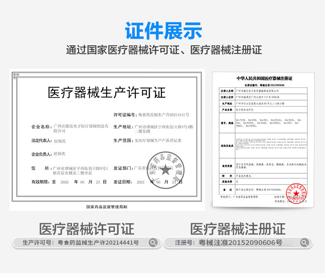Click the footer text 国家药品监督管理局制
Image resolution: width=326 pixels, height=278 pixels.
[106, 207]
